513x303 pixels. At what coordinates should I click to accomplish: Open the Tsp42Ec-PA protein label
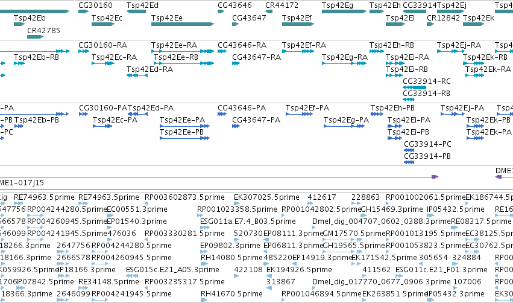(115, 120)
